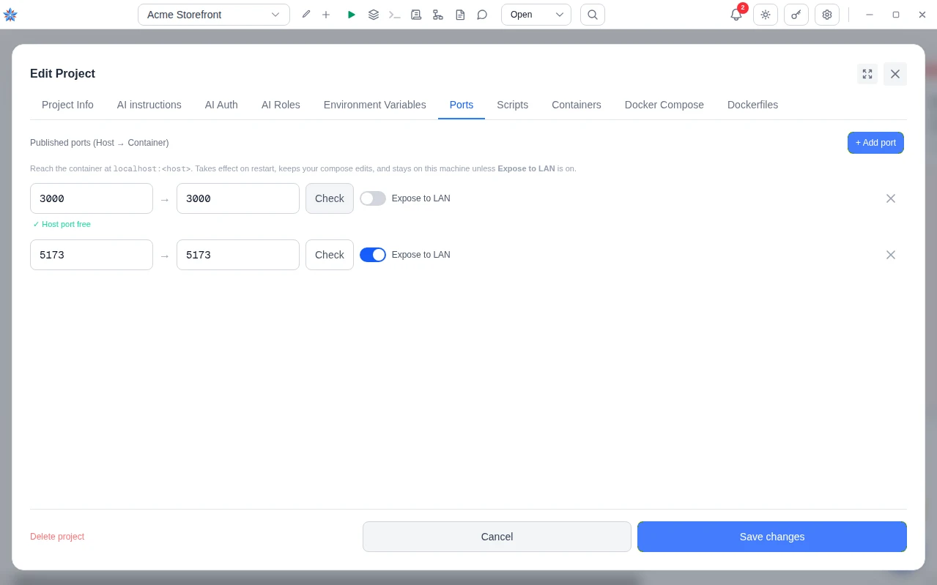Enable Expose to LAN for port 3000
937x585 pixels.
point(373,198)
